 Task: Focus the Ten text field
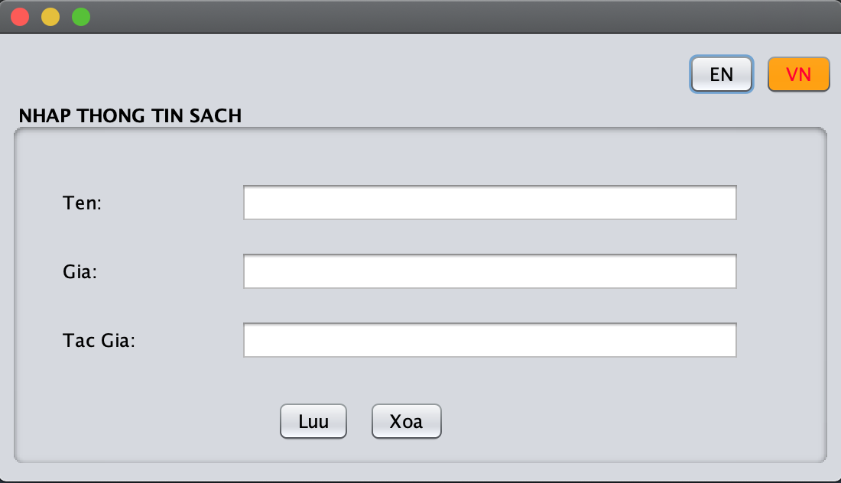pyautogui.click(x=489, y=203)
